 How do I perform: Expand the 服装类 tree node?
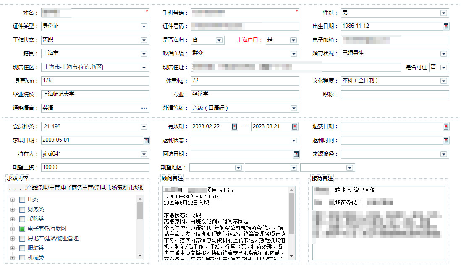[x=12, y=248]
